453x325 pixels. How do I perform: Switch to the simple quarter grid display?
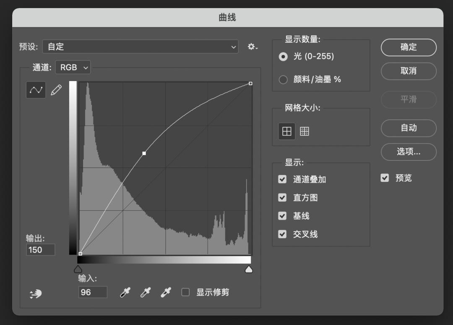tap(287, 131)
